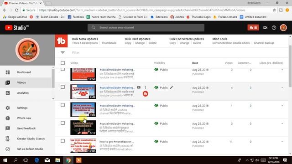Image resolution: width=292 pixels, height=164 pixels.
Task: Open the 3:09 video thumbnail
Action: click(83, 109)
